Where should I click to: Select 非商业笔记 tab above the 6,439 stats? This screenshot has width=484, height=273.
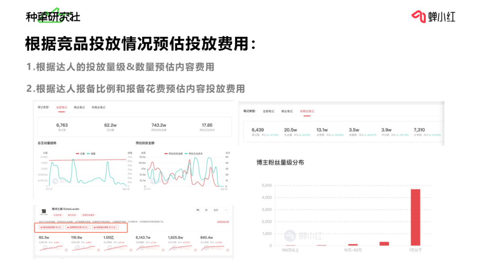click(307, 111)
